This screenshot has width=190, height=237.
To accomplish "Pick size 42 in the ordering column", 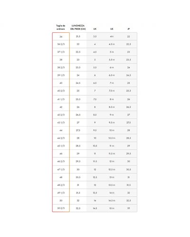I will tap(61, 107).
